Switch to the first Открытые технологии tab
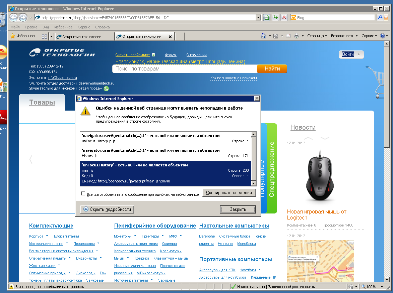The image size is (393, 293). tap(84, 37)
